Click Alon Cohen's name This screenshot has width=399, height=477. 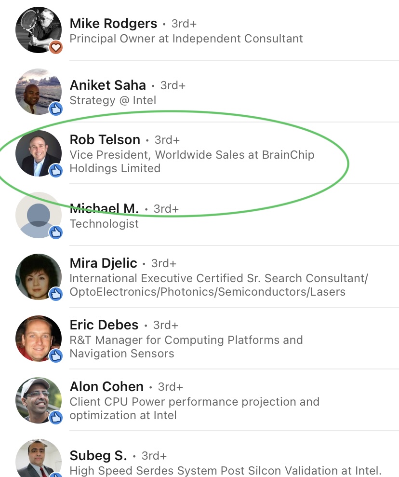tap(106, 387)
